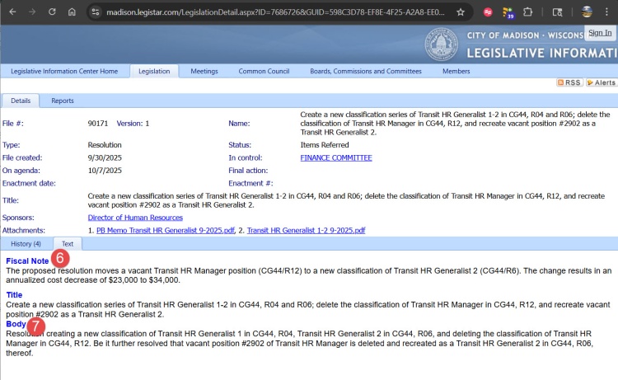This screenshot has width=618, height=380.
Task: Open the Alerts option
Action: click(600, 82)
